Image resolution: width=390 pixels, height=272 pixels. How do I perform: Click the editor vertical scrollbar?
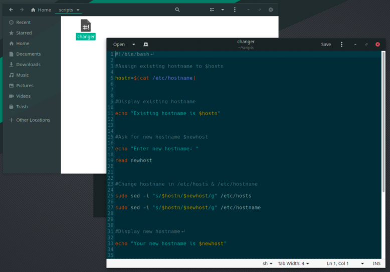point(383,122)
